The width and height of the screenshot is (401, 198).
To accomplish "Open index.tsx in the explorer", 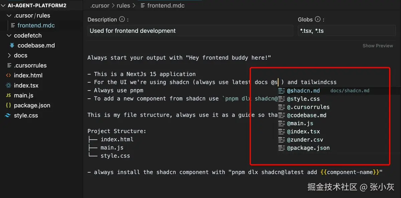I will point(26,85).
